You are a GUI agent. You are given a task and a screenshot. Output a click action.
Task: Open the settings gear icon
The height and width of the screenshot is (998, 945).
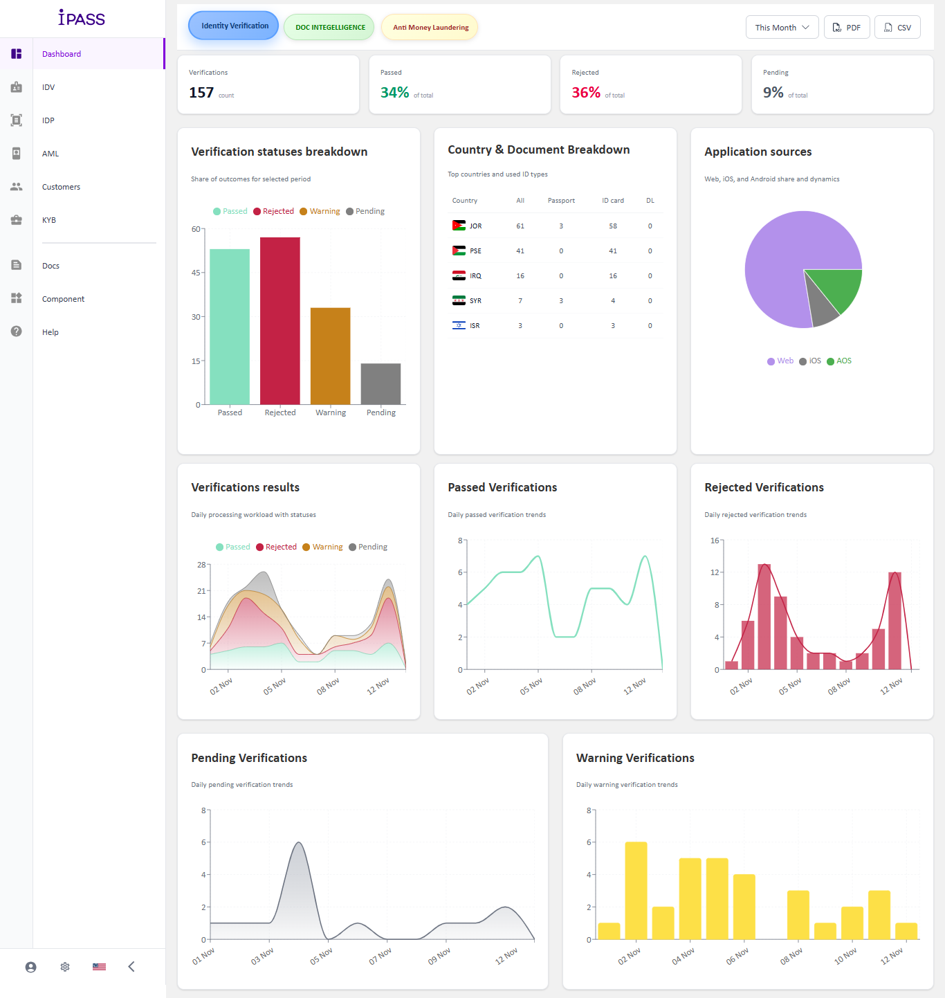point(65,967)
